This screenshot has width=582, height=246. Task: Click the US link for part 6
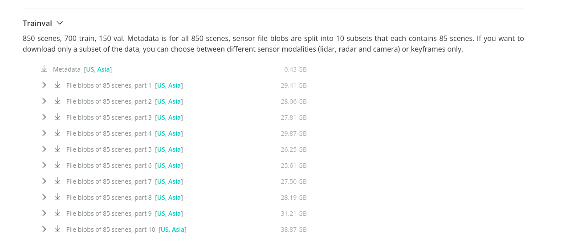(161, 165)
